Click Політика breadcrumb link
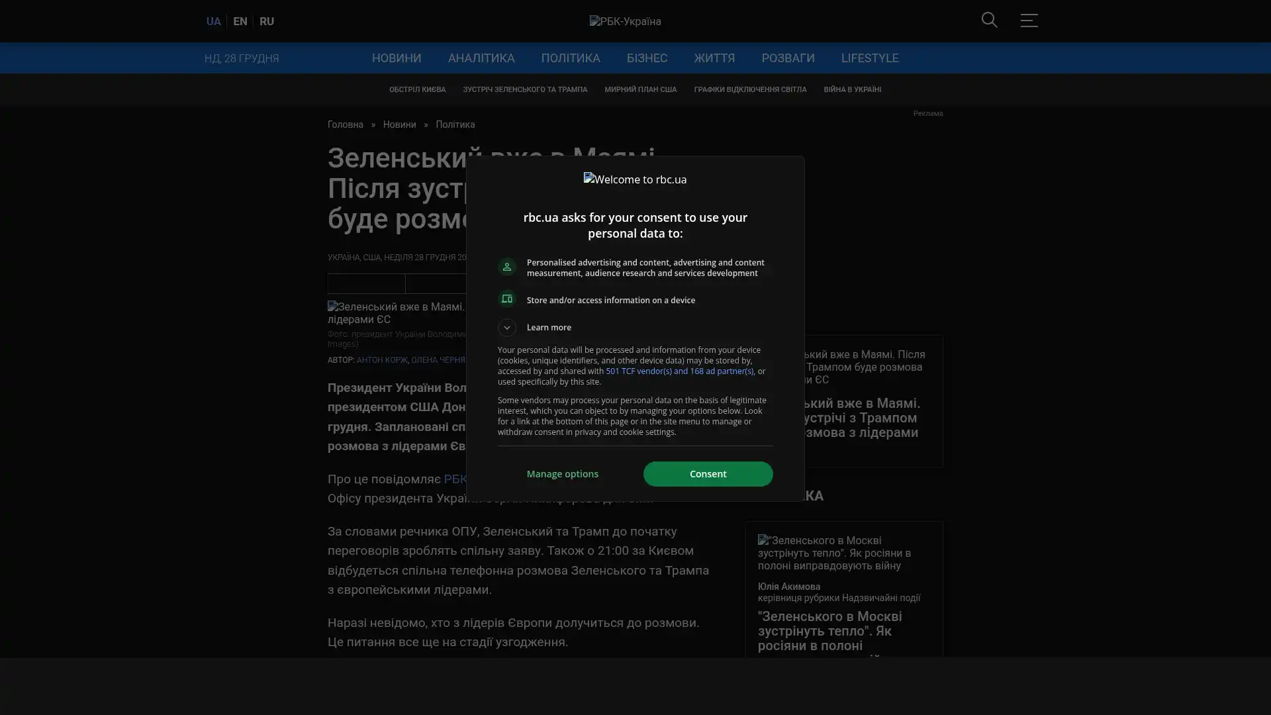 (455, 124)
